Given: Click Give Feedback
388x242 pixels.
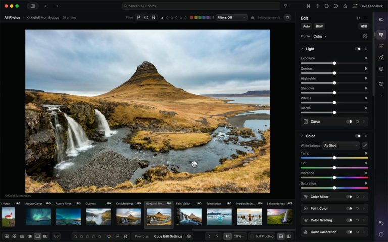Looking at the screenshot, I should click(x=371, y=6).
